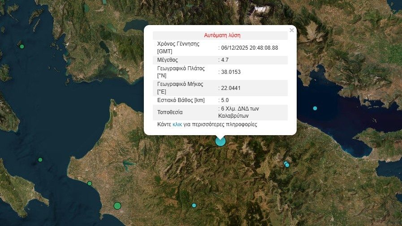Screen dimensions: 402x226
Task: Click the overlapping cyan markers east of popup
Action: point(287,165)
